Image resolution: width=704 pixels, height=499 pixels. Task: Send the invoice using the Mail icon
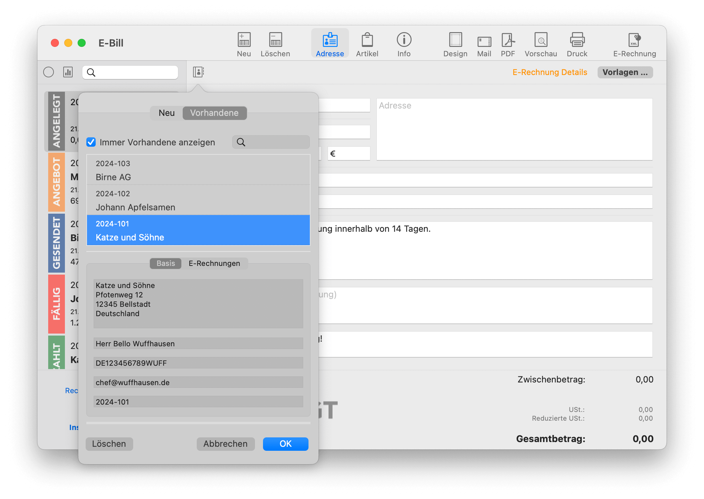click(x=484, y=43)
